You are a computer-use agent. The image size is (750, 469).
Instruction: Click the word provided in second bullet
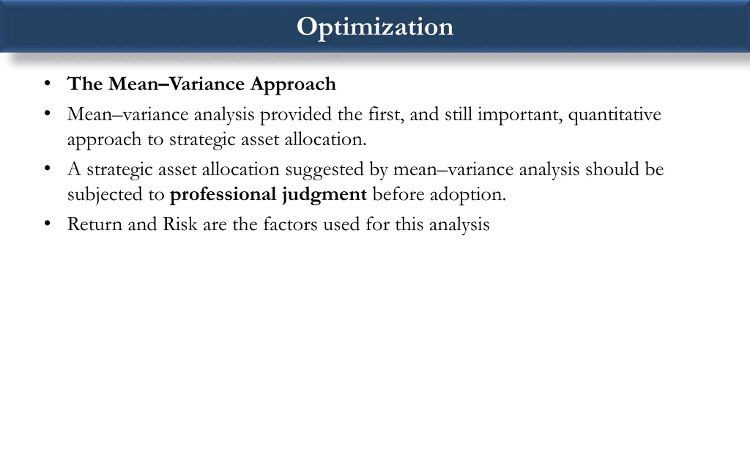pyautogui.click(x=296, y=115)
